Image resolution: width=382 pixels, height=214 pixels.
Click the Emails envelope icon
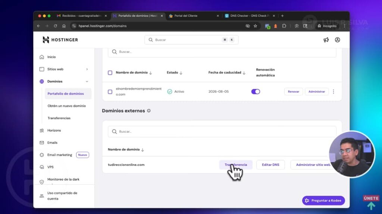[42, 143]
